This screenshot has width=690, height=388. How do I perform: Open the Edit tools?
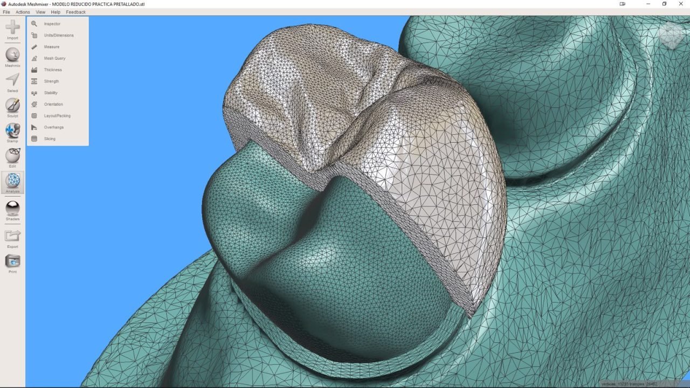[12, 157]
